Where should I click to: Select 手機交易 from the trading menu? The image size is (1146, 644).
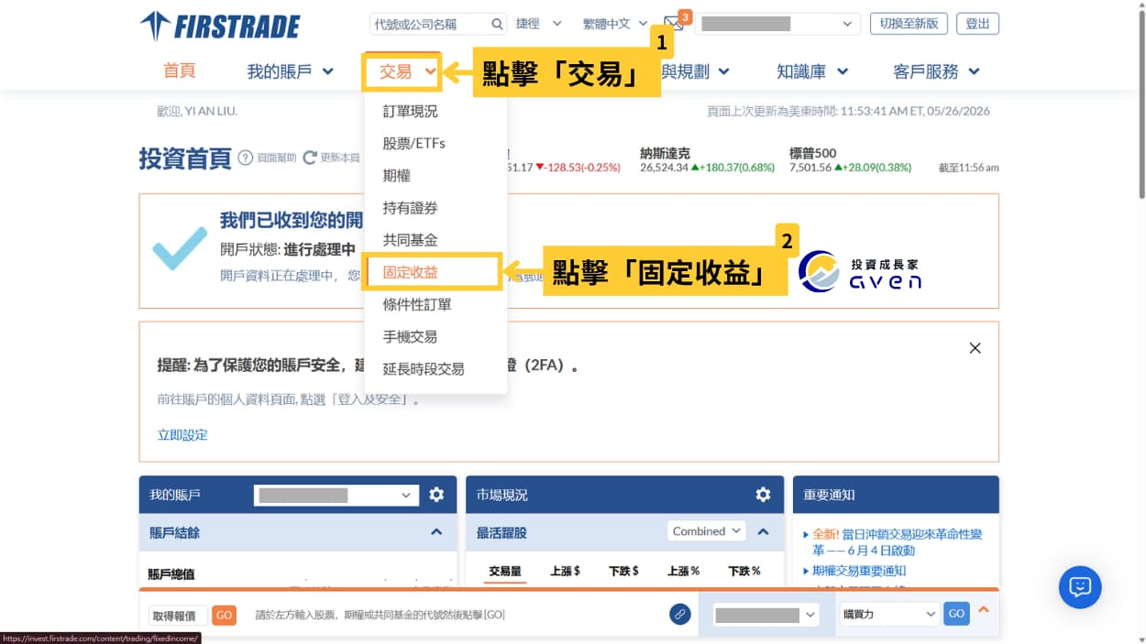[410, 336]
